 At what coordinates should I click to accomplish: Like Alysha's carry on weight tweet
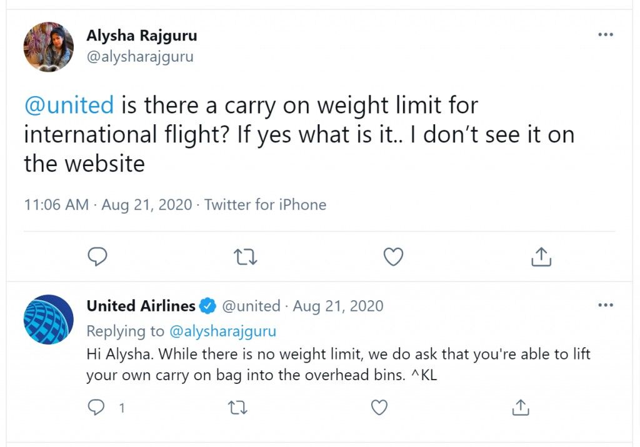coord(394,257)
